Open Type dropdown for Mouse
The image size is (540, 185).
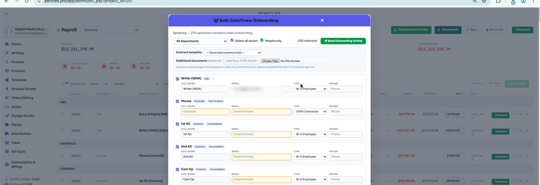[310, 112]
